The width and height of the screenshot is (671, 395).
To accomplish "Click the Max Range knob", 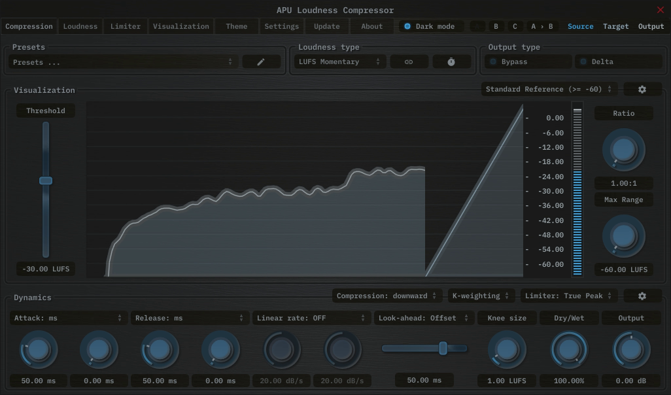I will point(623,236).
